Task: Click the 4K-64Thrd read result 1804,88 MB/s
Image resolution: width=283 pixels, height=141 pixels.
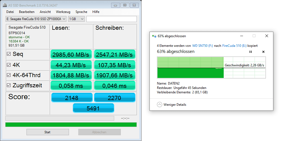Action: click(x=71, y=75)
